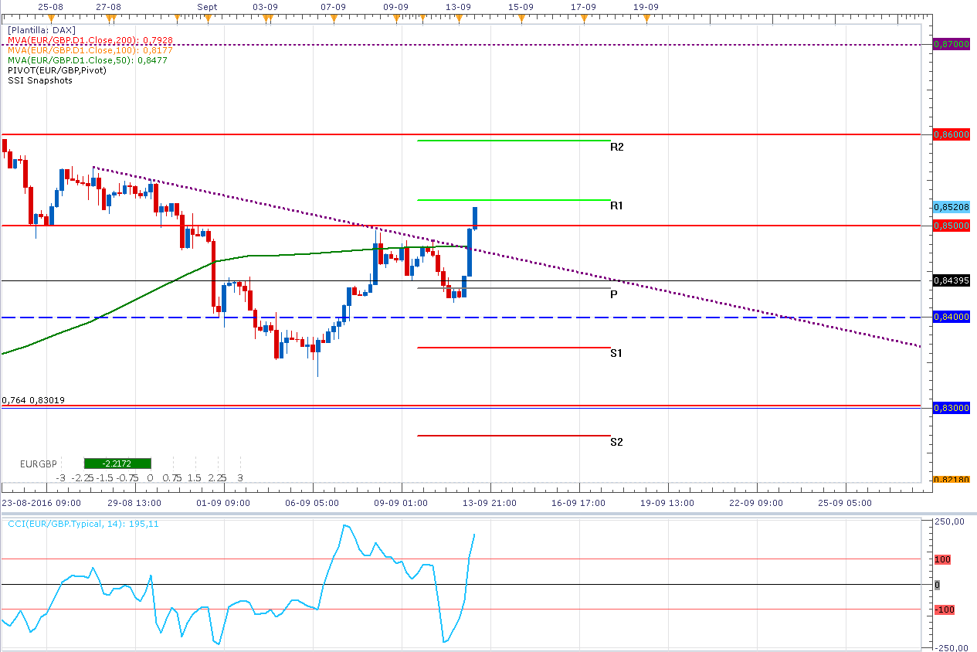The image size is (977, 652).
Task: Select the S2 pivot support label
Action: click(616, 442)
